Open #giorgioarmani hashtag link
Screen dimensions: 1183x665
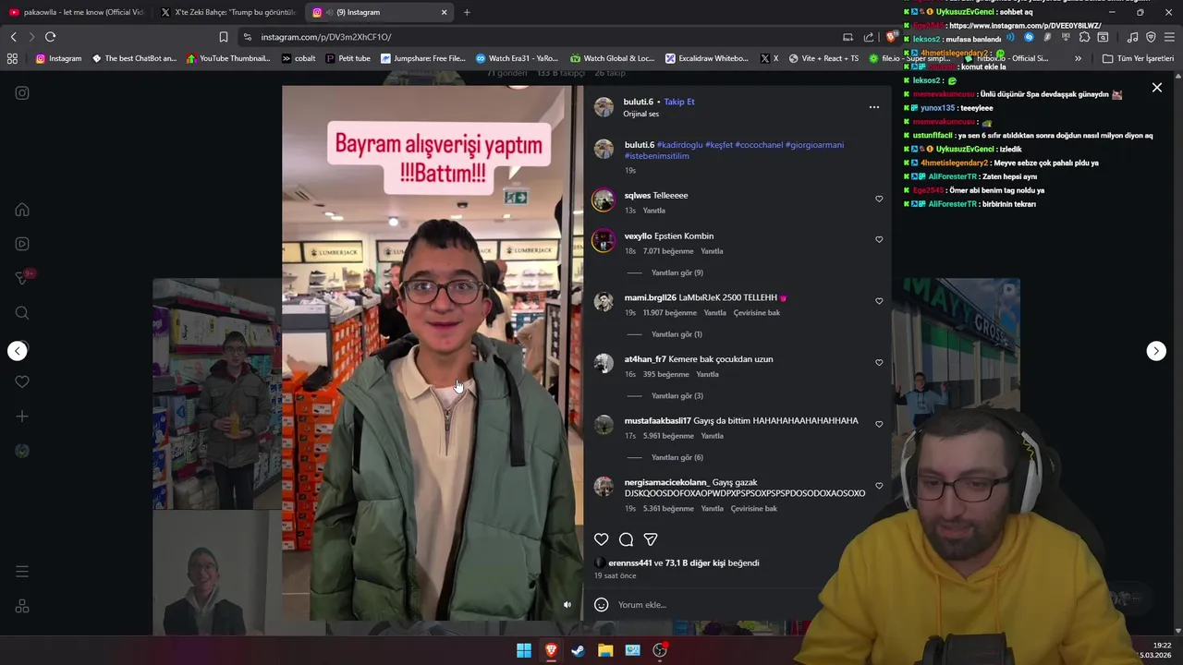814,145
